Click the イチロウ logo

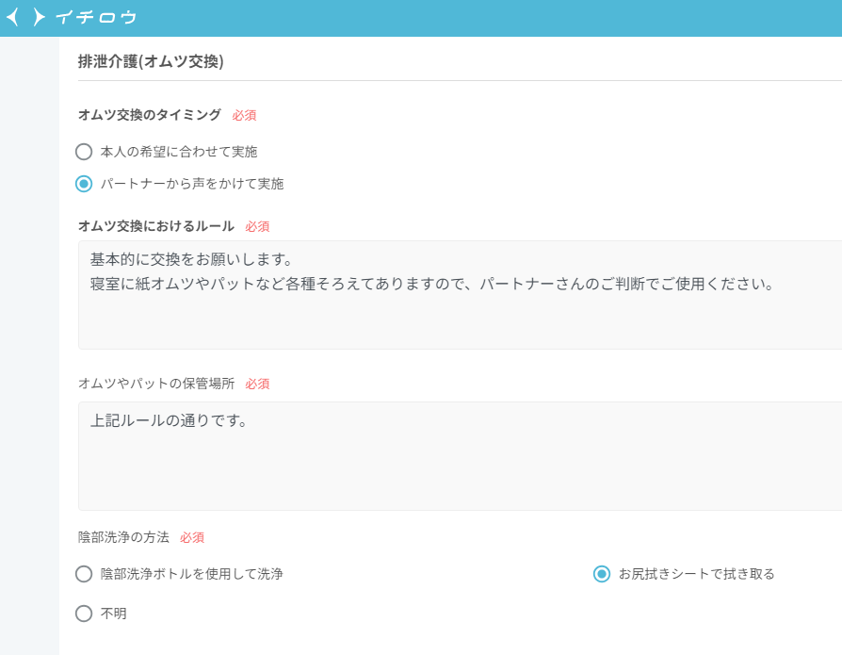96,18
